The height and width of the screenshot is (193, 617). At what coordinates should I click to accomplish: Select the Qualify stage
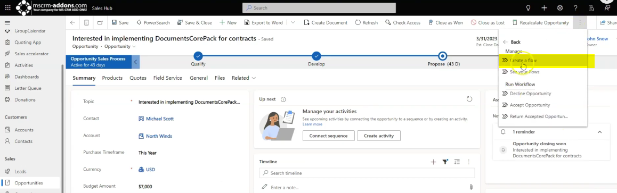coord(198,56)
